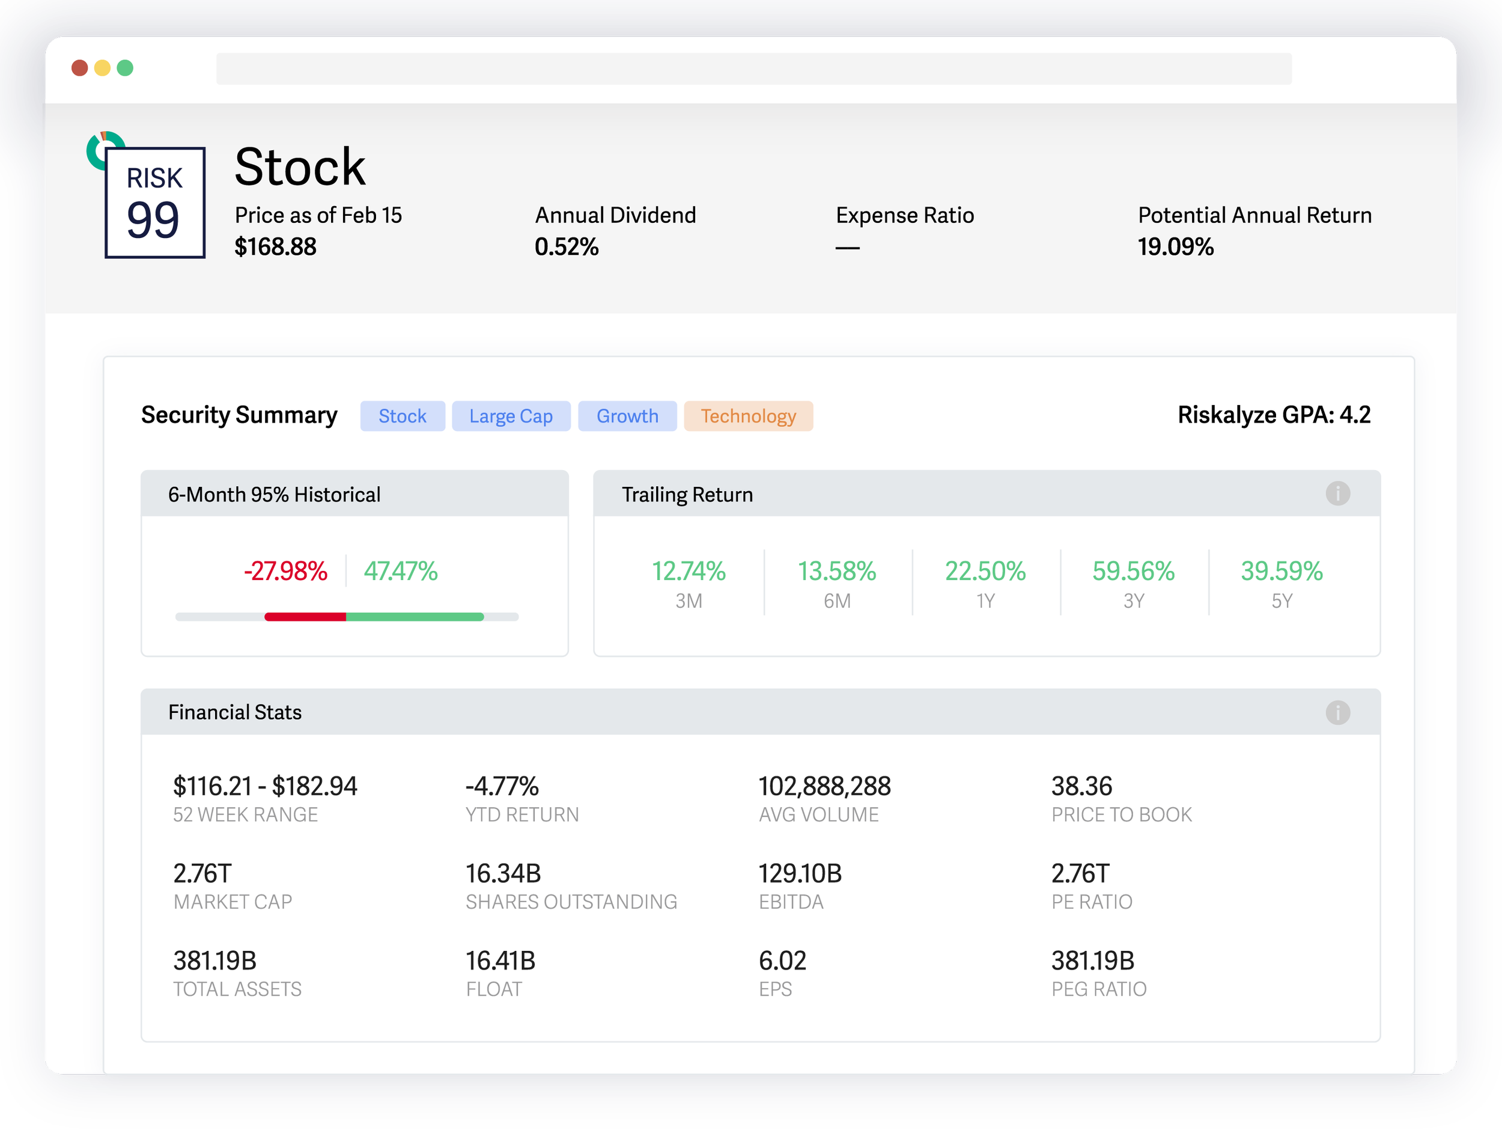Click the Potential Annual Return 19.09% value

(1175, 246)
